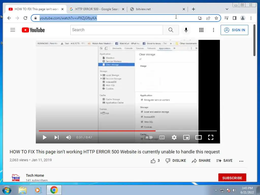Click Chrome taskbar button
The image size is (260, 195).
tap(54, 190)
